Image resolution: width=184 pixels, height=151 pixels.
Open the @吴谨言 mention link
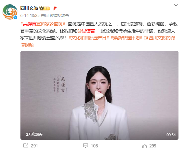pos(86,31)
